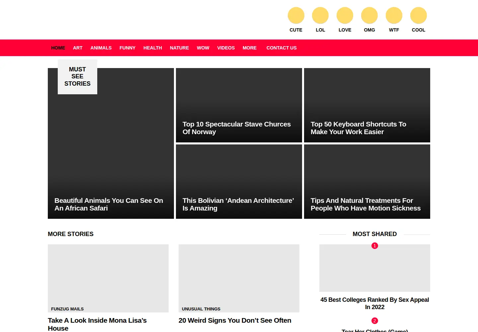Open the CONTACT US page

pyautogui.click(x=281, y=48)
